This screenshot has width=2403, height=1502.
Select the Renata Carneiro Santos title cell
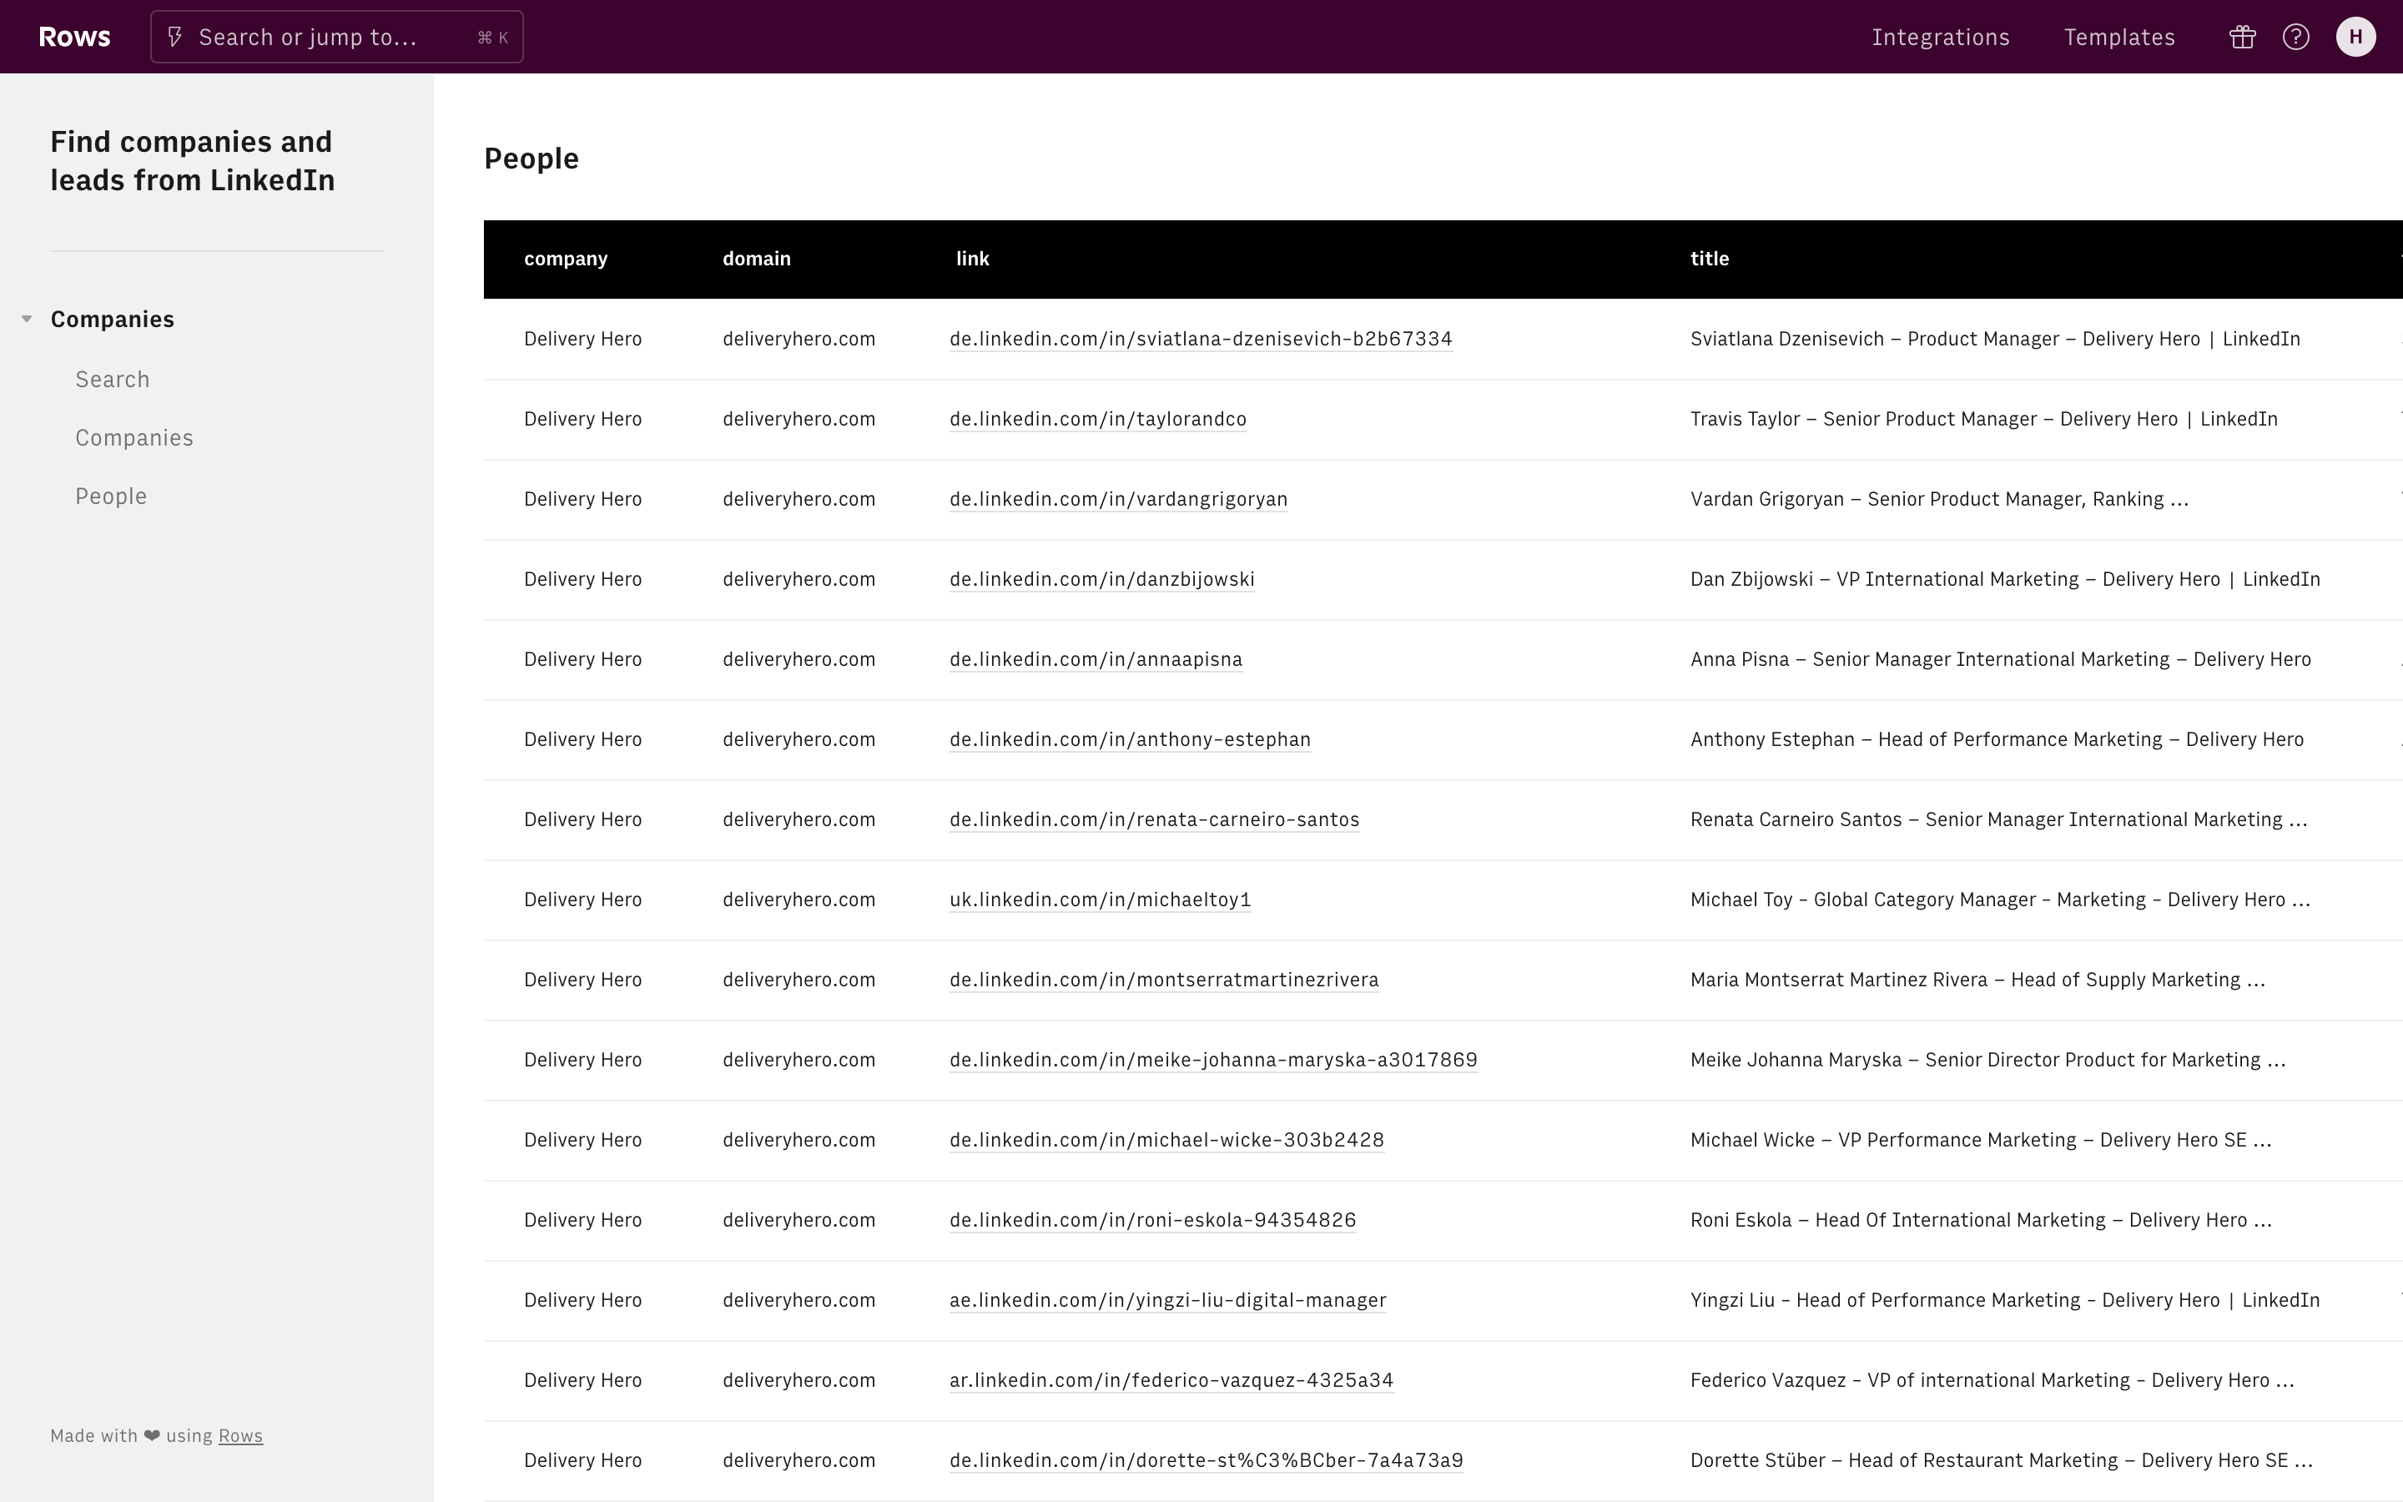pos(1999,819)
